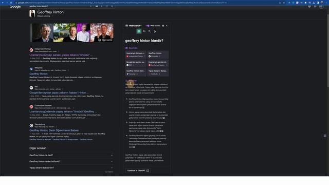The height and width of the screenshot is (185, 329).
Task: Open first Geoffrey Hinton portrait thumbnail
Action: coord(42,33)
